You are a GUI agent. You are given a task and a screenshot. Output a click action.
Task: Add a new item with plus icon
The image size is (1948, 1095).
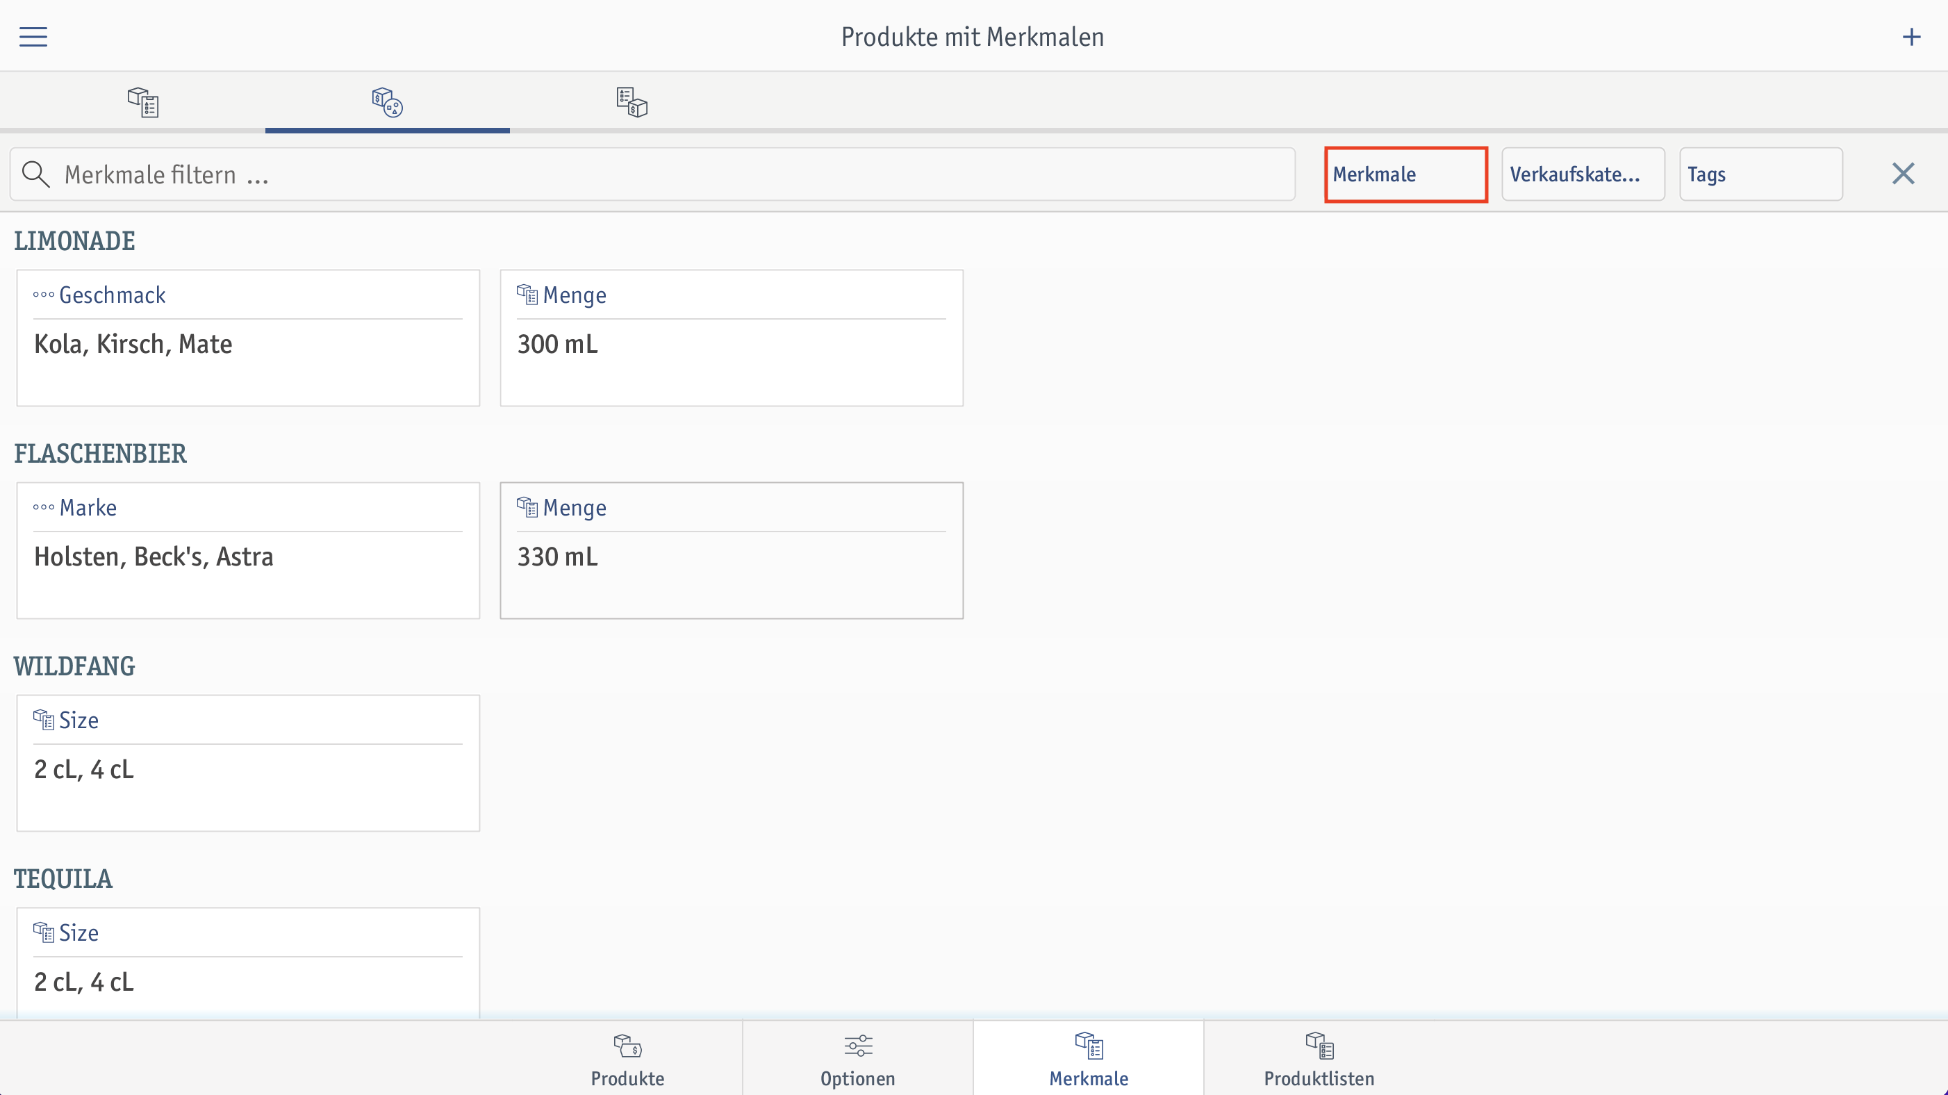(x=1911, y=36)
